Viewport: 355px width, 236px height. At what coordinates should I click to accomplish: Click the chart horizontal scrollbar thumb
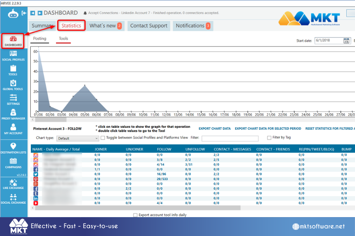click(x=51, y=120)
